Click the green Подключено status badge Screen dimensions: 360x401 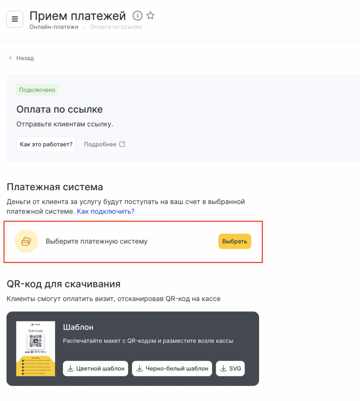click(37, 90)
